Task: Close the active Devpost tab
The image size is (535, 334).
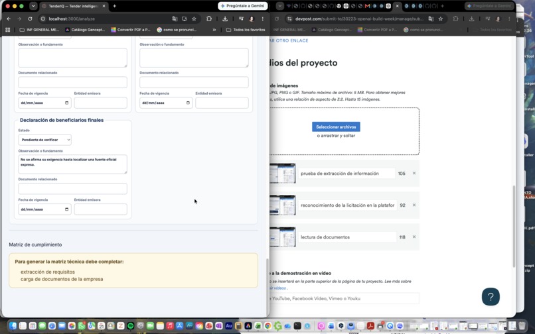Action: point(397,6)
